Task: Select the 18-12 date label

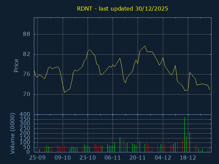Action: coord(188,158)
